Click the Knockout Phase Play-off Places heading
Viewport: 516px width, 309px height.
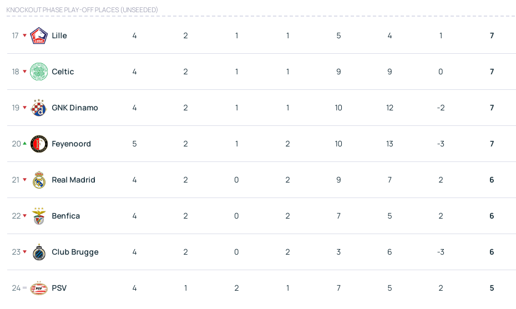point(82,10)
